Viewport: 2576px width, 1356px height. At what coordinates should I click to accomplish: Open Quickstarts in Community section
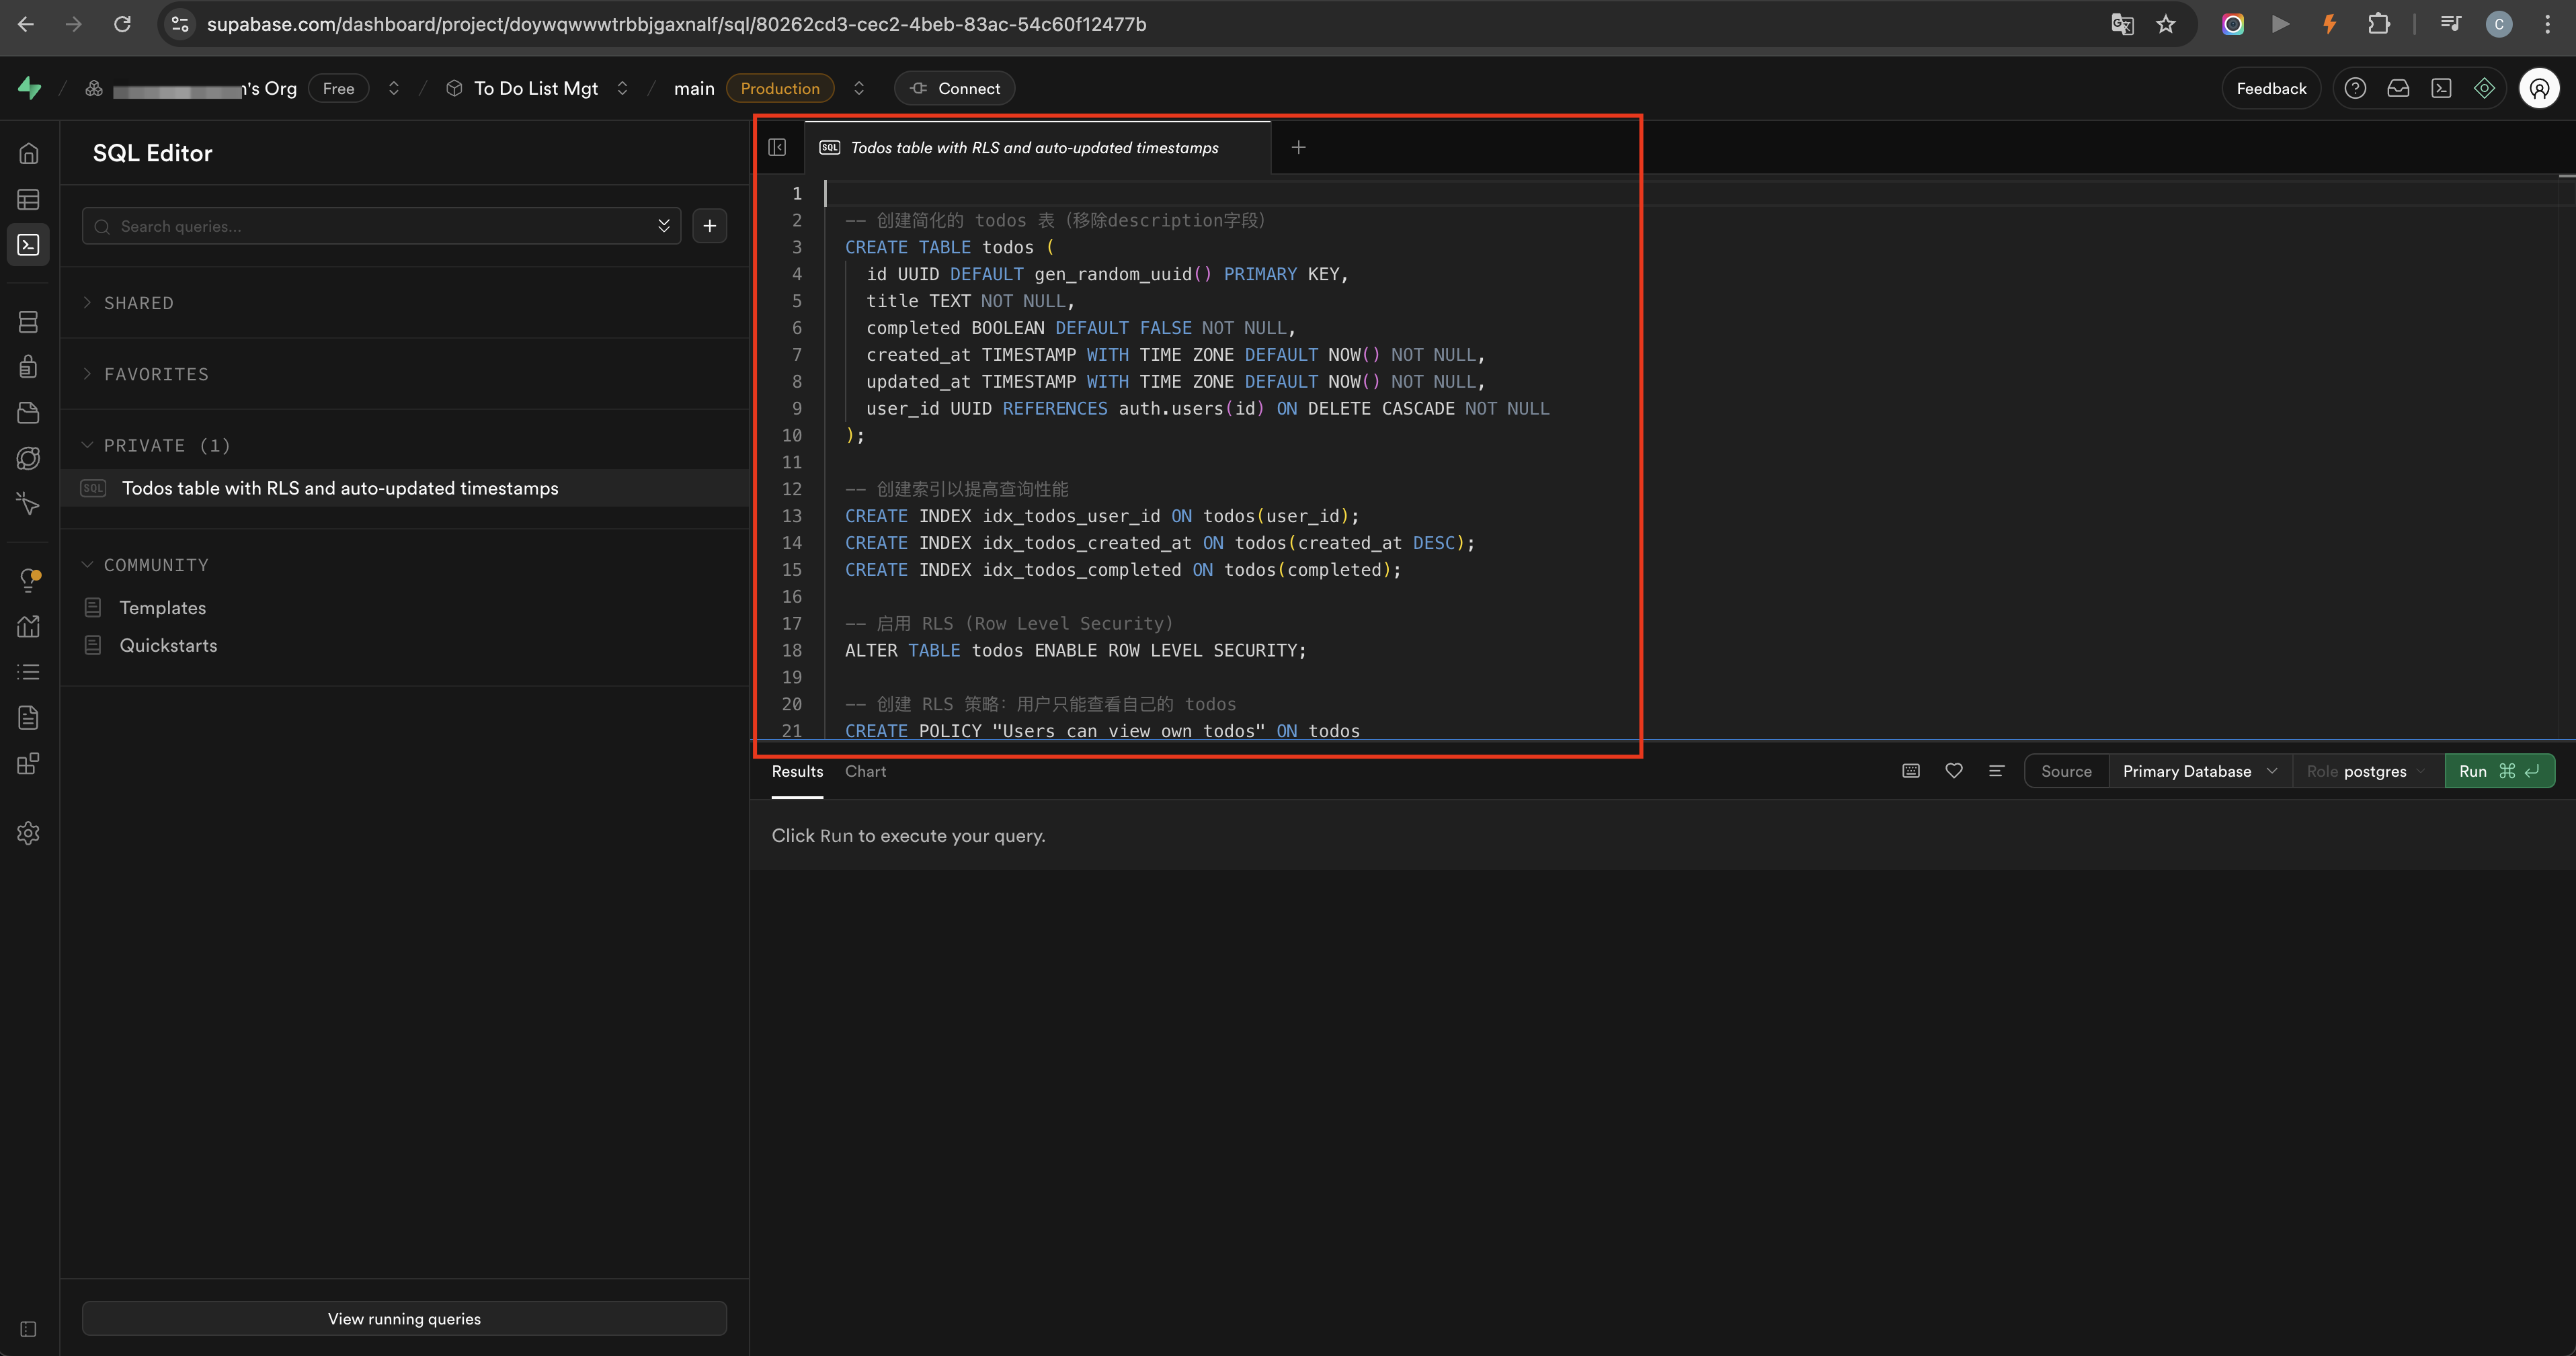(168, 646)
